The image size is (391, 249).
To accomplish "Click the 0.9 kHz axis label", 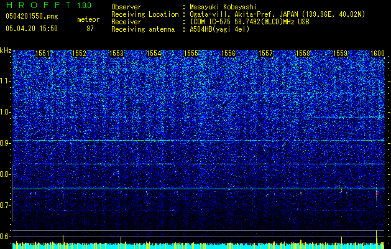I will pos(6,143).
